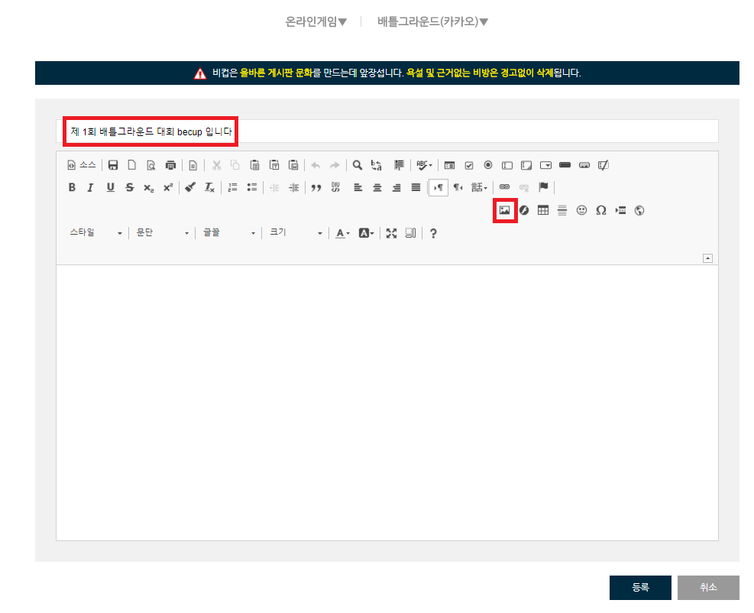Create a DIV container

coord(335,187)
